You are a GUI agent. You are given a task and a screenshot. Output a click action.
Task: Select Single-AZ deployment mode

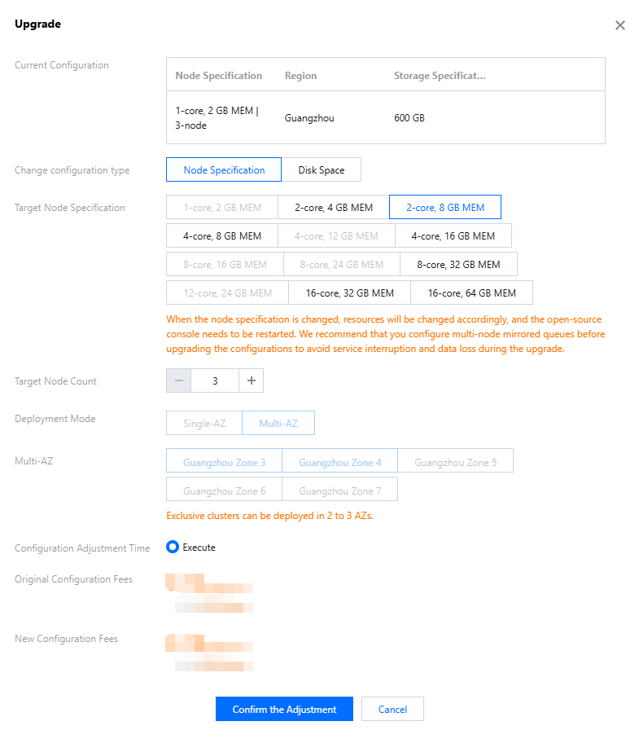pyautogui.click(x=204, y=424)
